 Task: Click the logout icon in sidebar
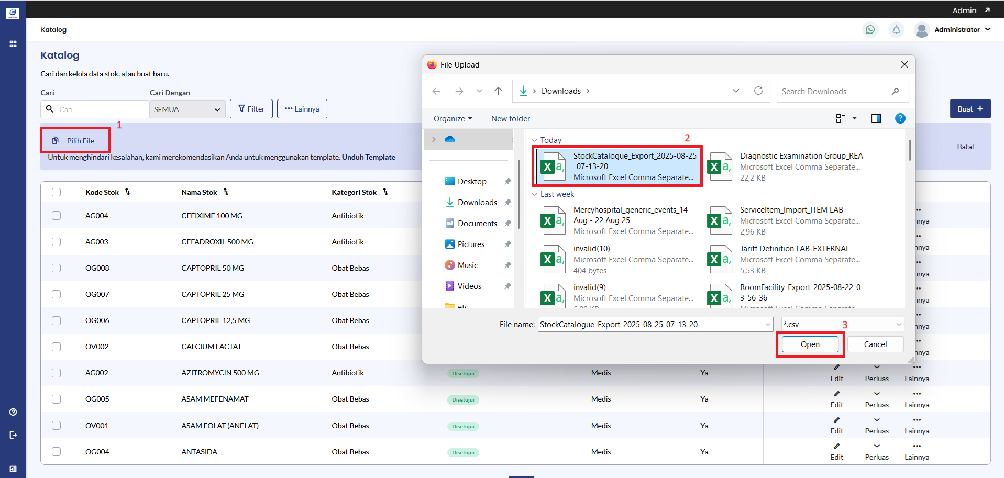[13, 435]
